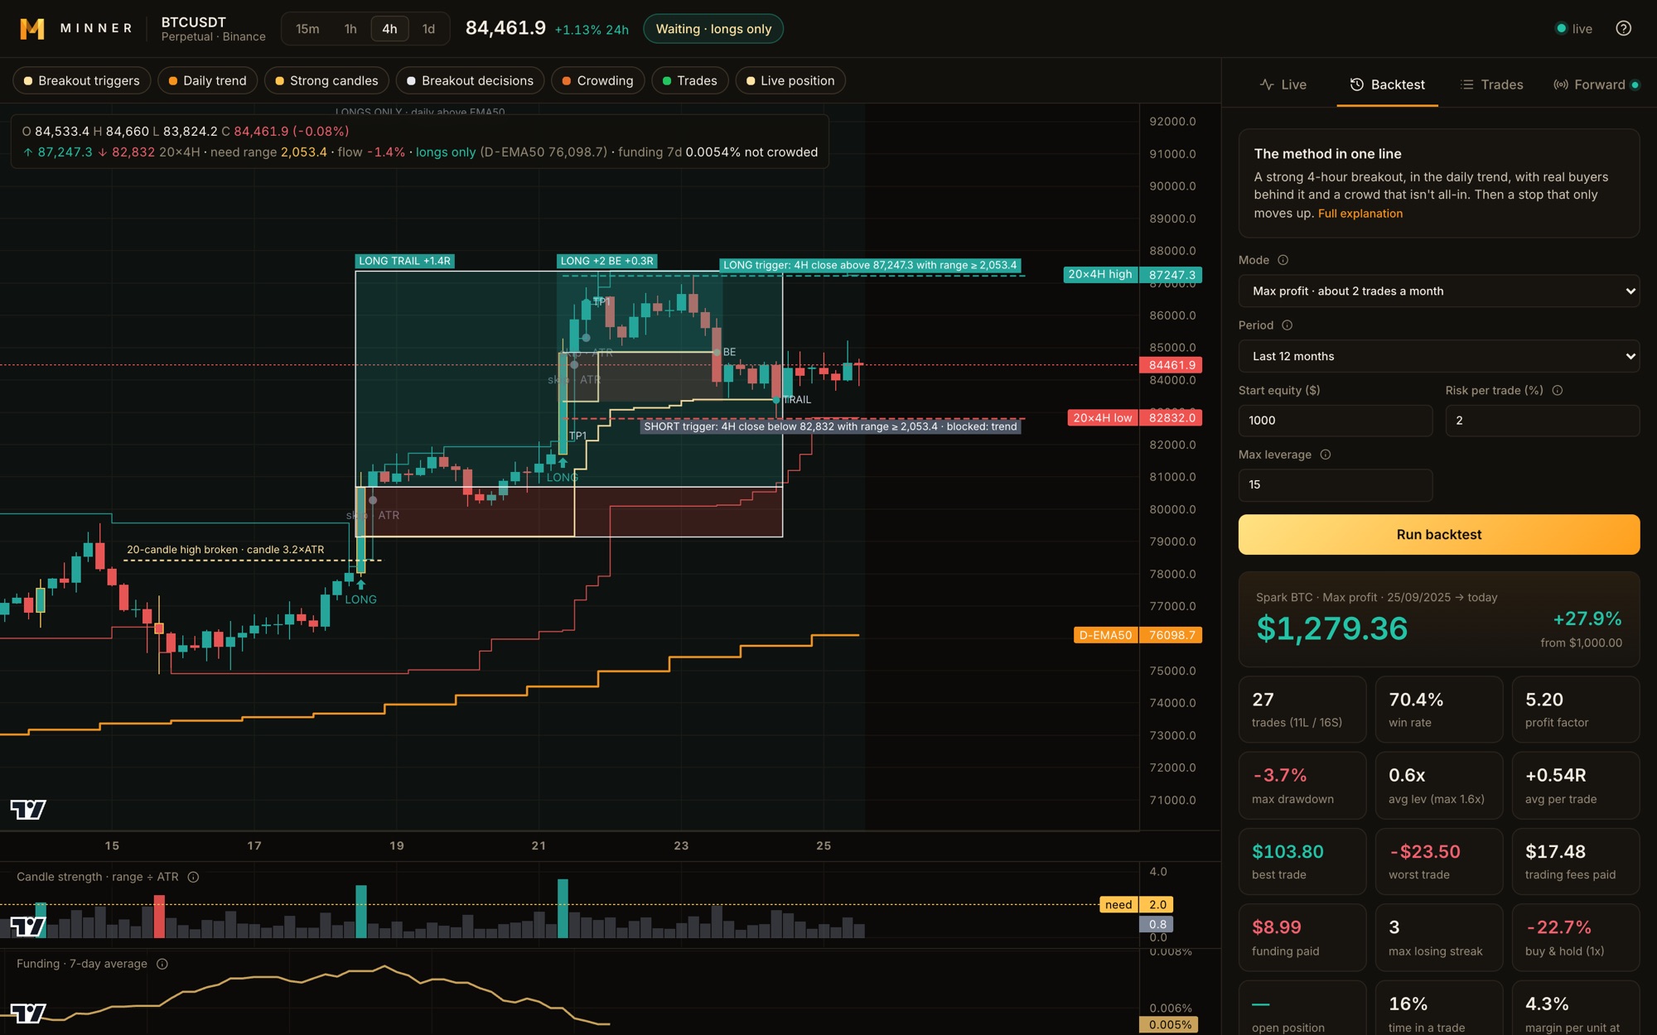Click the 27 trades card
The image size is (1657, 1035).
[1302, 710]
